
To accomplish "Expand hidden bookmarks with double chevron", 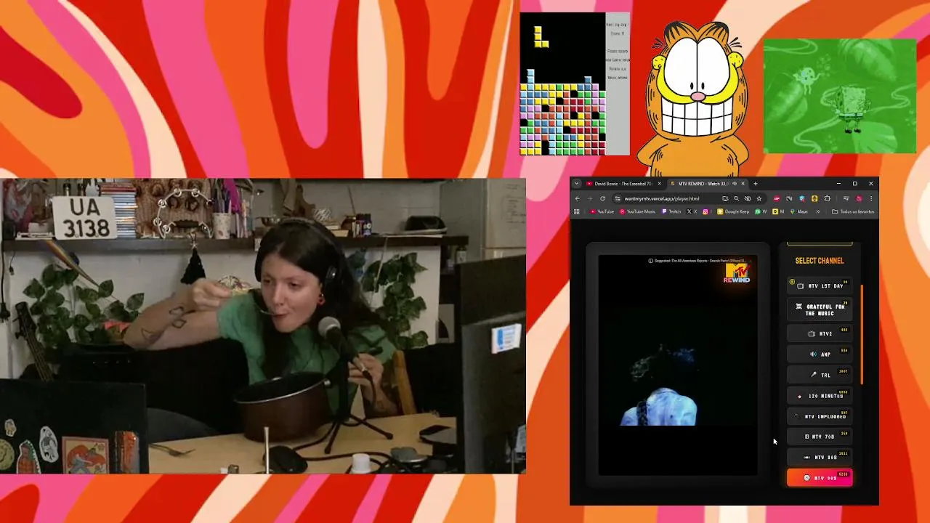I will coord(818,211).
